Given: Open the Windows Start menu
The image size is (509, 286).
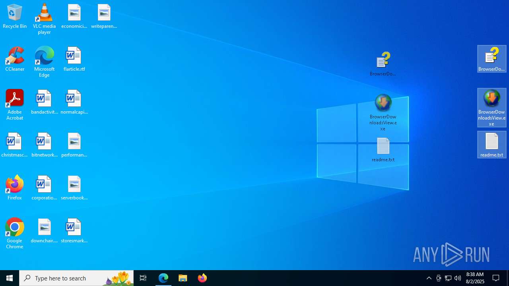Looking at the screenshot, I should [x=10, y=278].
